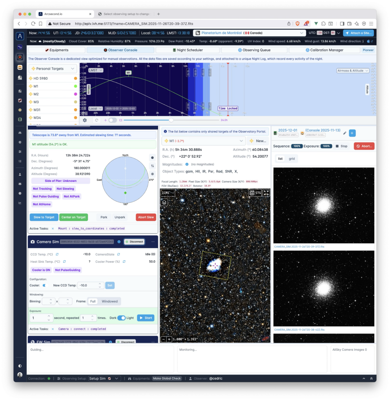
Task: Toggle the switch below the airmass chart
Action: (x=112, y=120)
